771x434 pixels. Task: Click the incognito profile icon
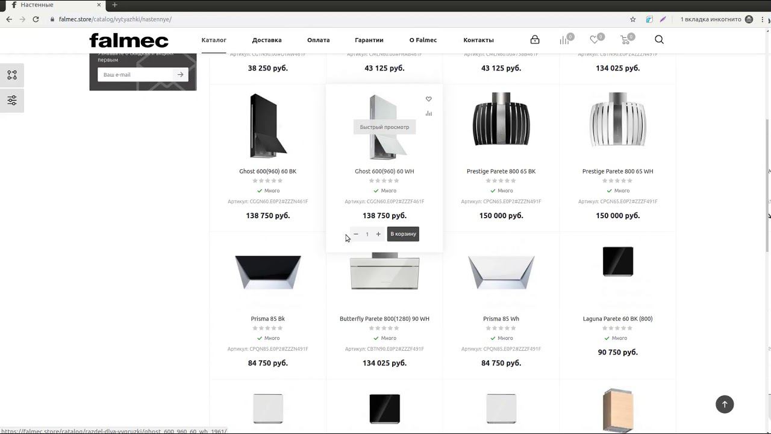(x=749, y=19)
